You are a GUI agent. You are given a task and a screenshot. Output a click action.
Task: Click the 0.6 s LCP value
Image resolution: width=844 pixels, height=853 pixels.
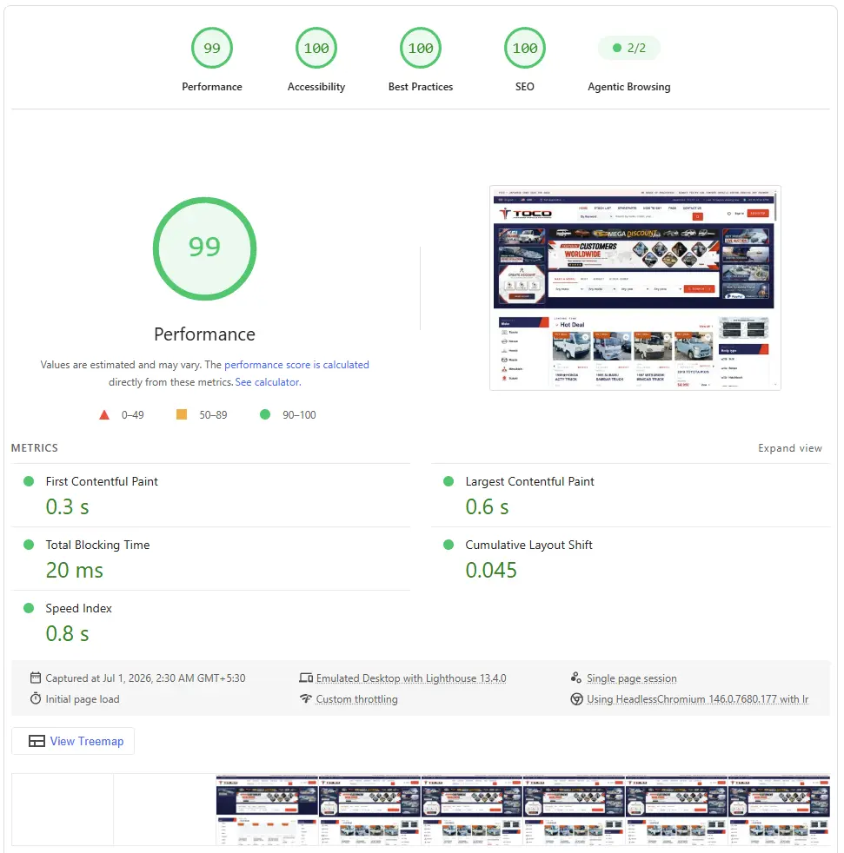point(487,507)
